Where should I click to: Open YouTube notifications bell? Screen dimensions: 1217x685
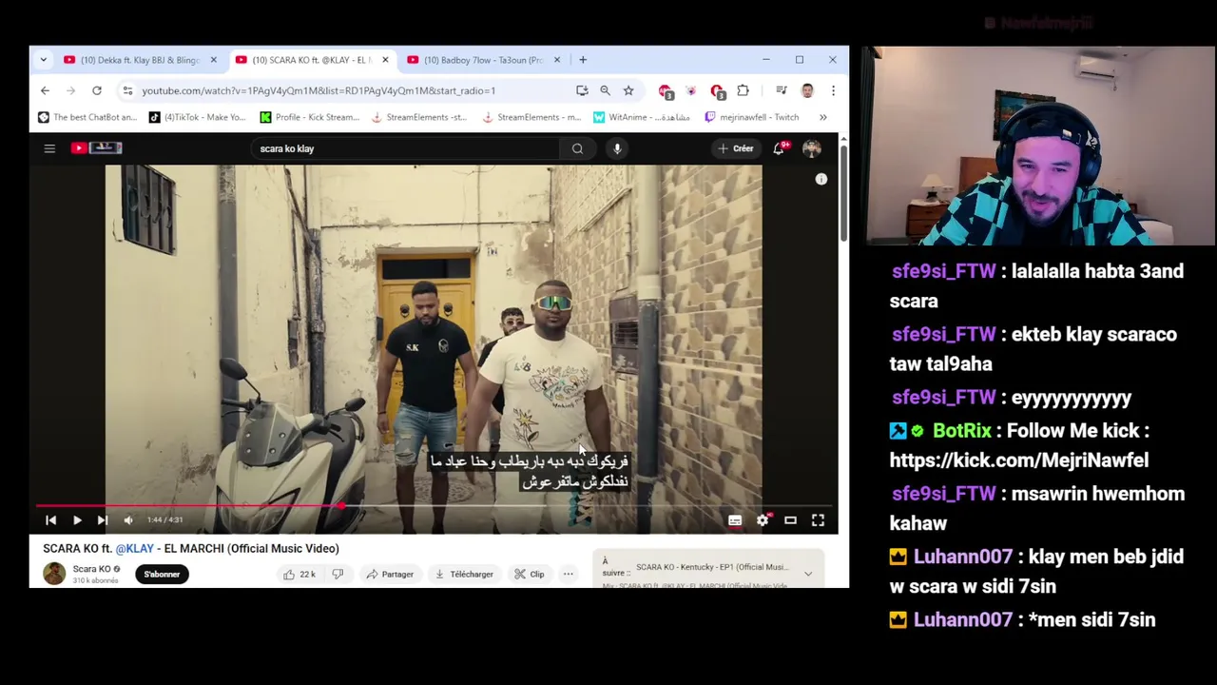click(x=779, y=148)
